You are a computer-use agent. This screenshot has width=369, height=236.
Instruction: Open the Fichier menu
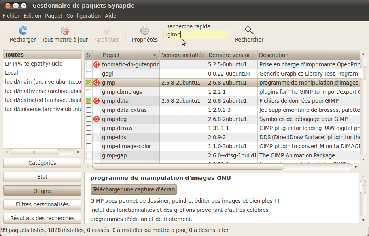[11, 16]
